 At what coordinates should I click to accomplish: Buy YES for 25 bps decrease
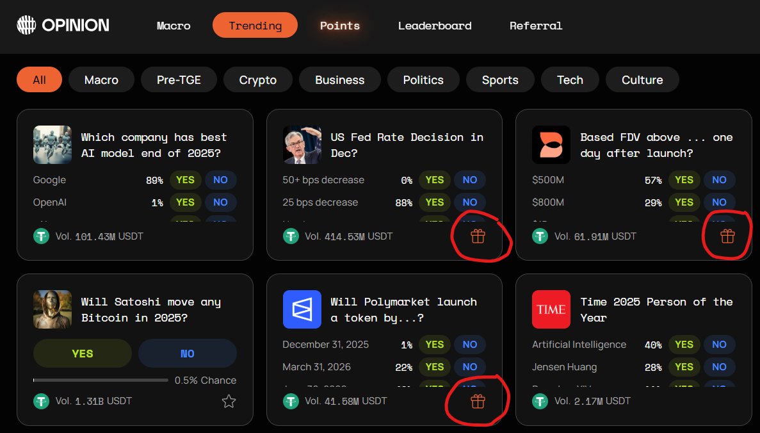pos(434,202)
